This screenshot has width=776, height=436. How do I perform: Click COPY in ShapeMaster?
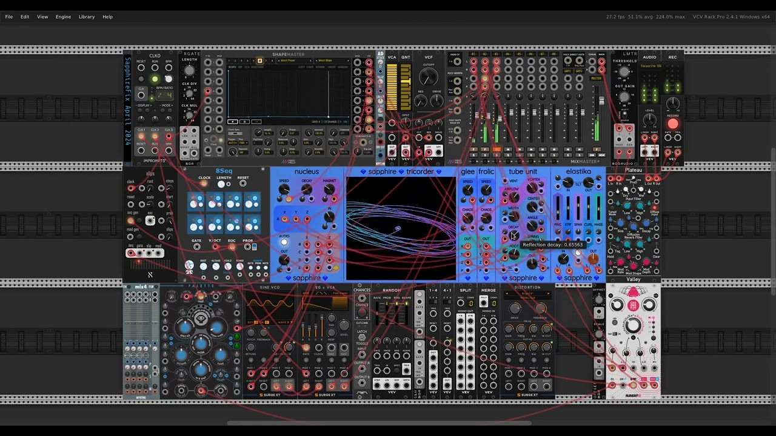301,67
